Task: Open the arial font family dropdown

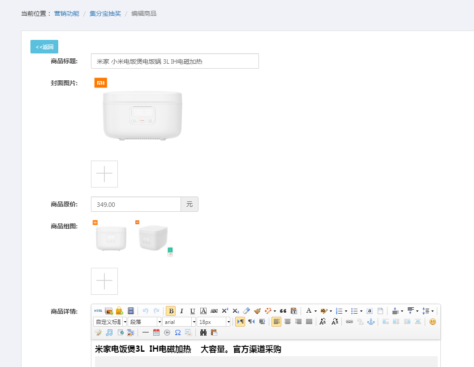Action: (x=179, y=322)
